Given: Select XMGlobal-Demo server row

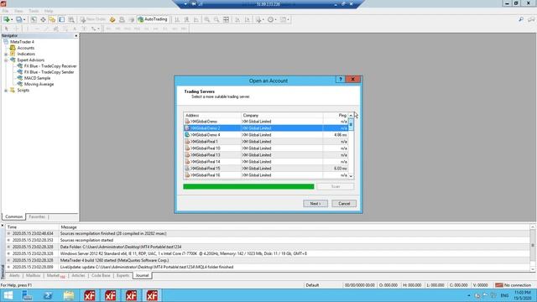Looking at the screenshot, I should pyautogui.click(x=266, y=122).
